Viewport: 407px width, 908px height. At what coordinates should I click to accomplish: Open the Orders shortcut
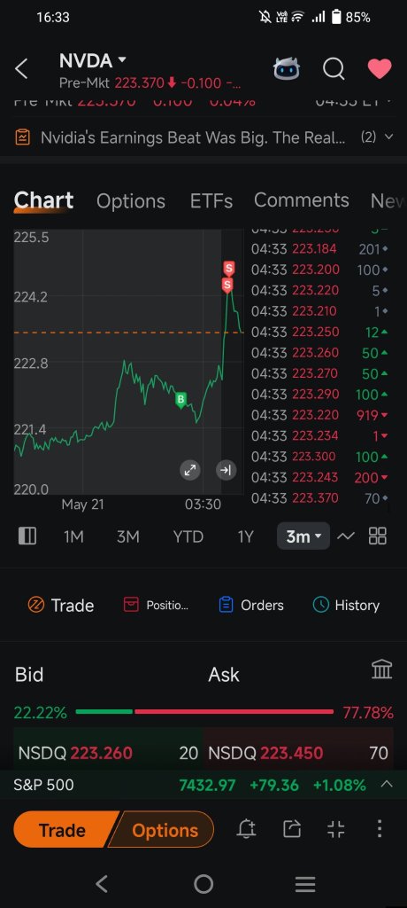click(x=251, y=605)
